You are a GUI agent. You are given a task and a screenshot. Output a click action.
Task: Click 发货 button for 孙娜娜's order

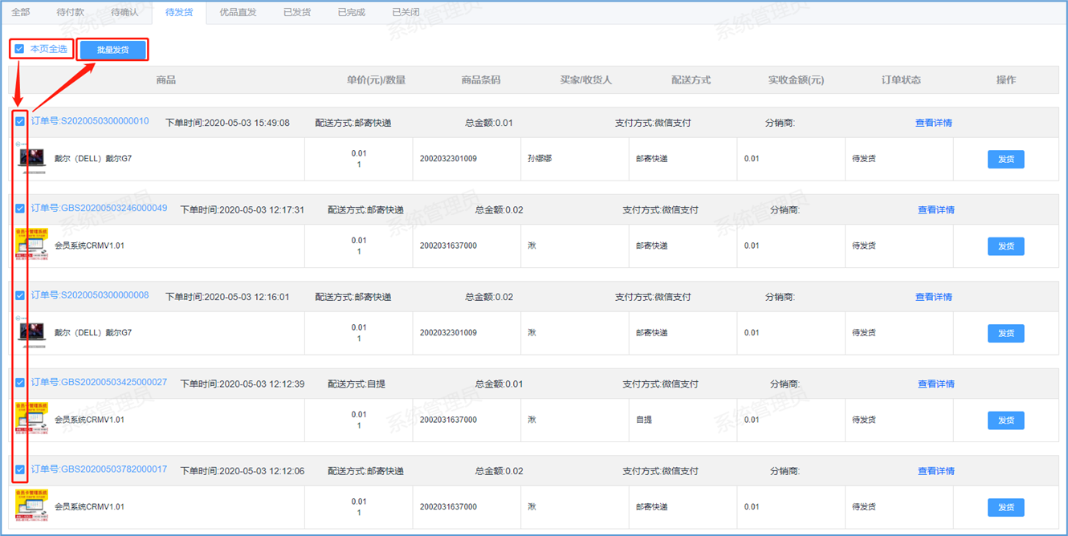tap(1005, 159)
